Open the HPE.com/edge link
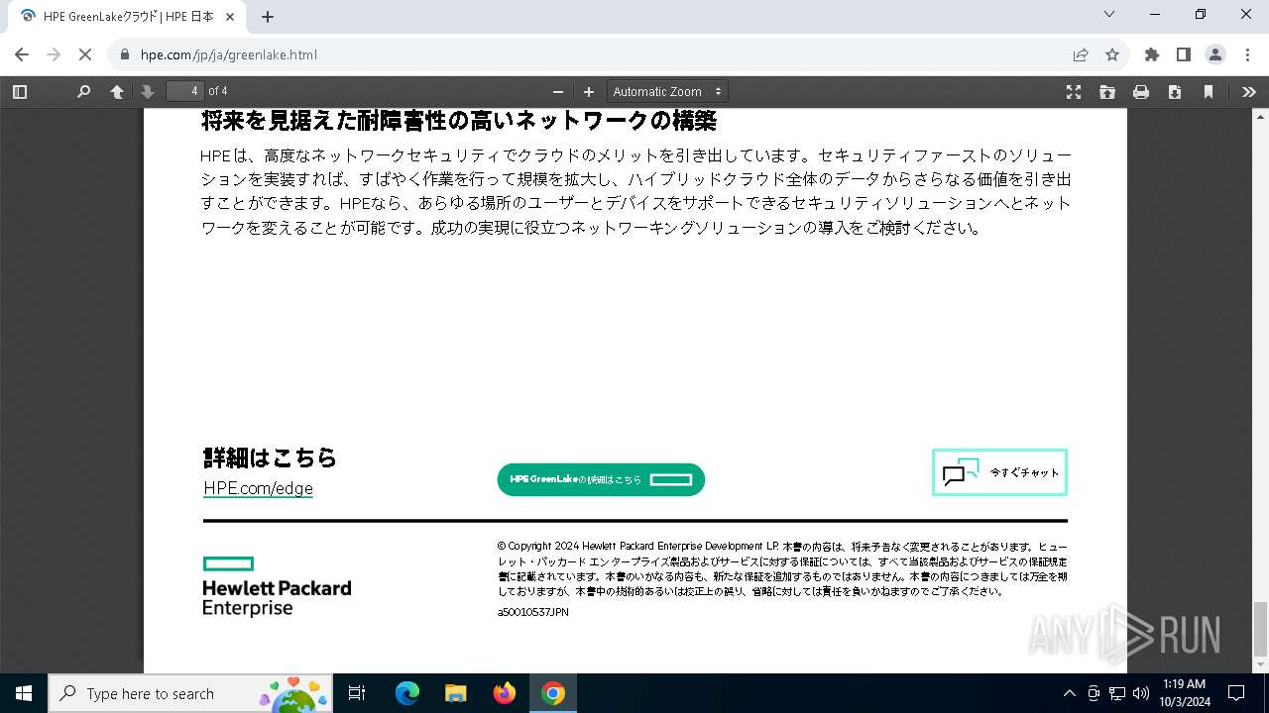 click(x=258, y=488)
